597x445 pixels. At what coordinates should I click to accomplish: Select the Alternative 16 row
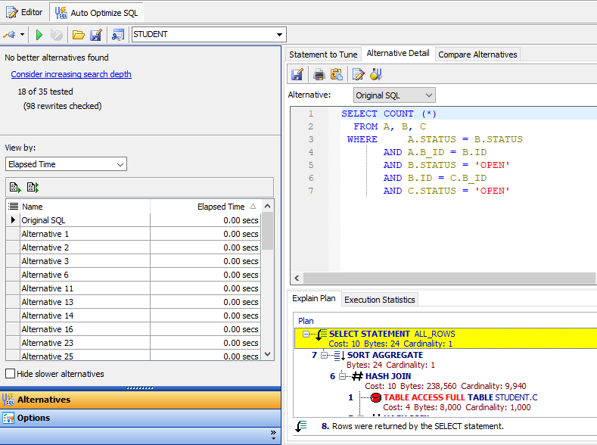[133, 329]
